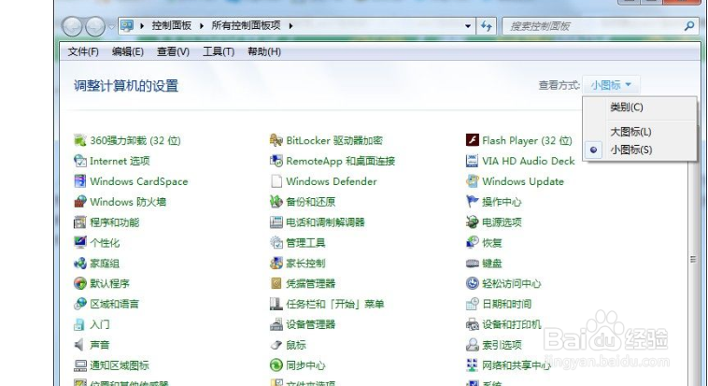Open the 帮助(H) menu
This screenshot has height=386, width=708.
[x=264, y=52]
